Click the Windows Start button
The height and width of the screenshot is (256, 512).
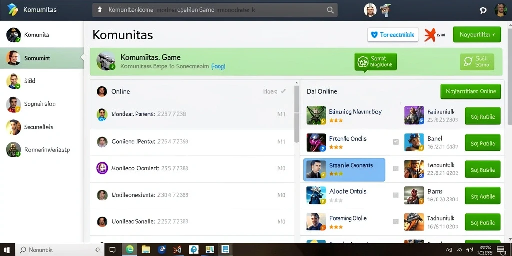click(x=7, y=250)
